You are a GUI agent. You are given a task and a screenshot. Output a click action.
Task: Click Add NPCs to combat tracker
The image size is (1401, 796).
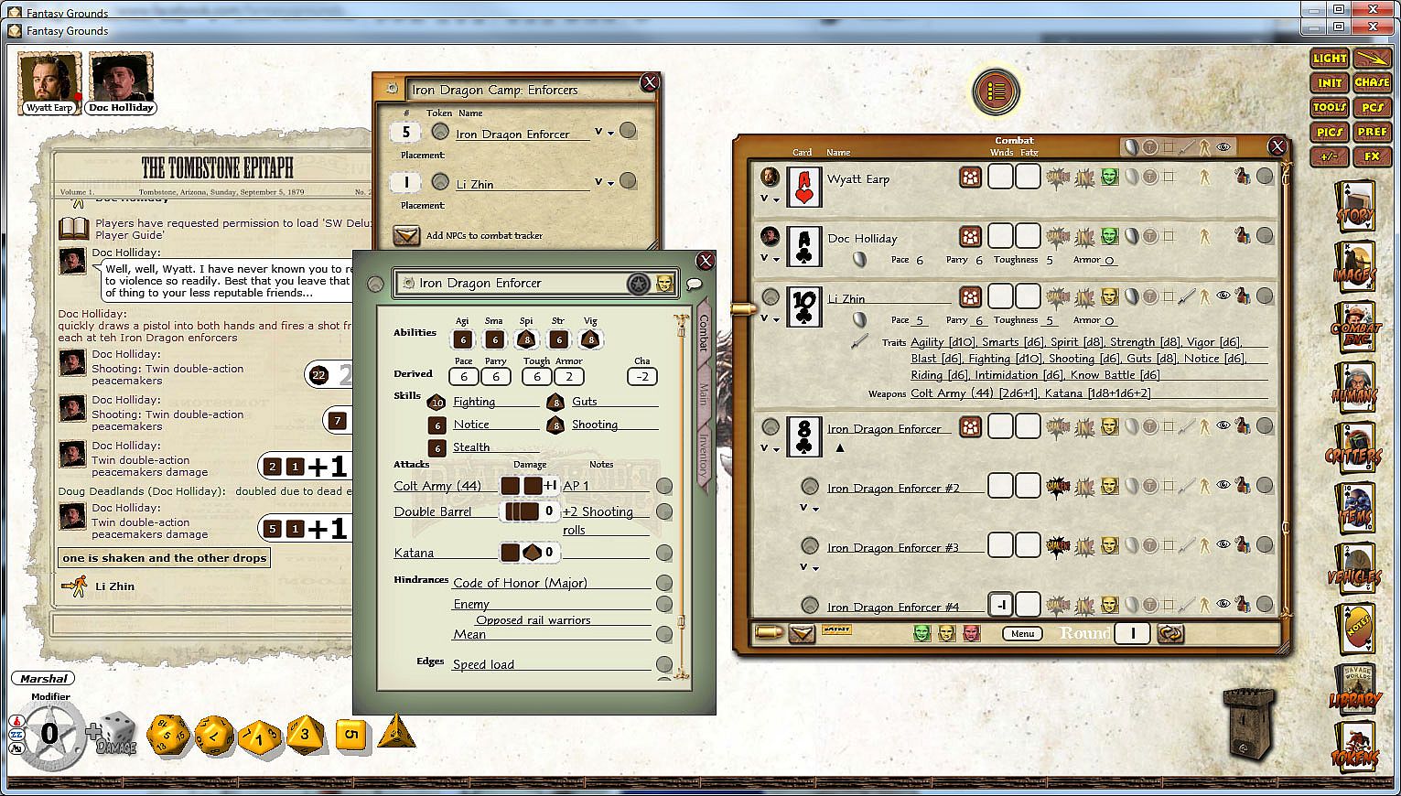coord(406,235)
